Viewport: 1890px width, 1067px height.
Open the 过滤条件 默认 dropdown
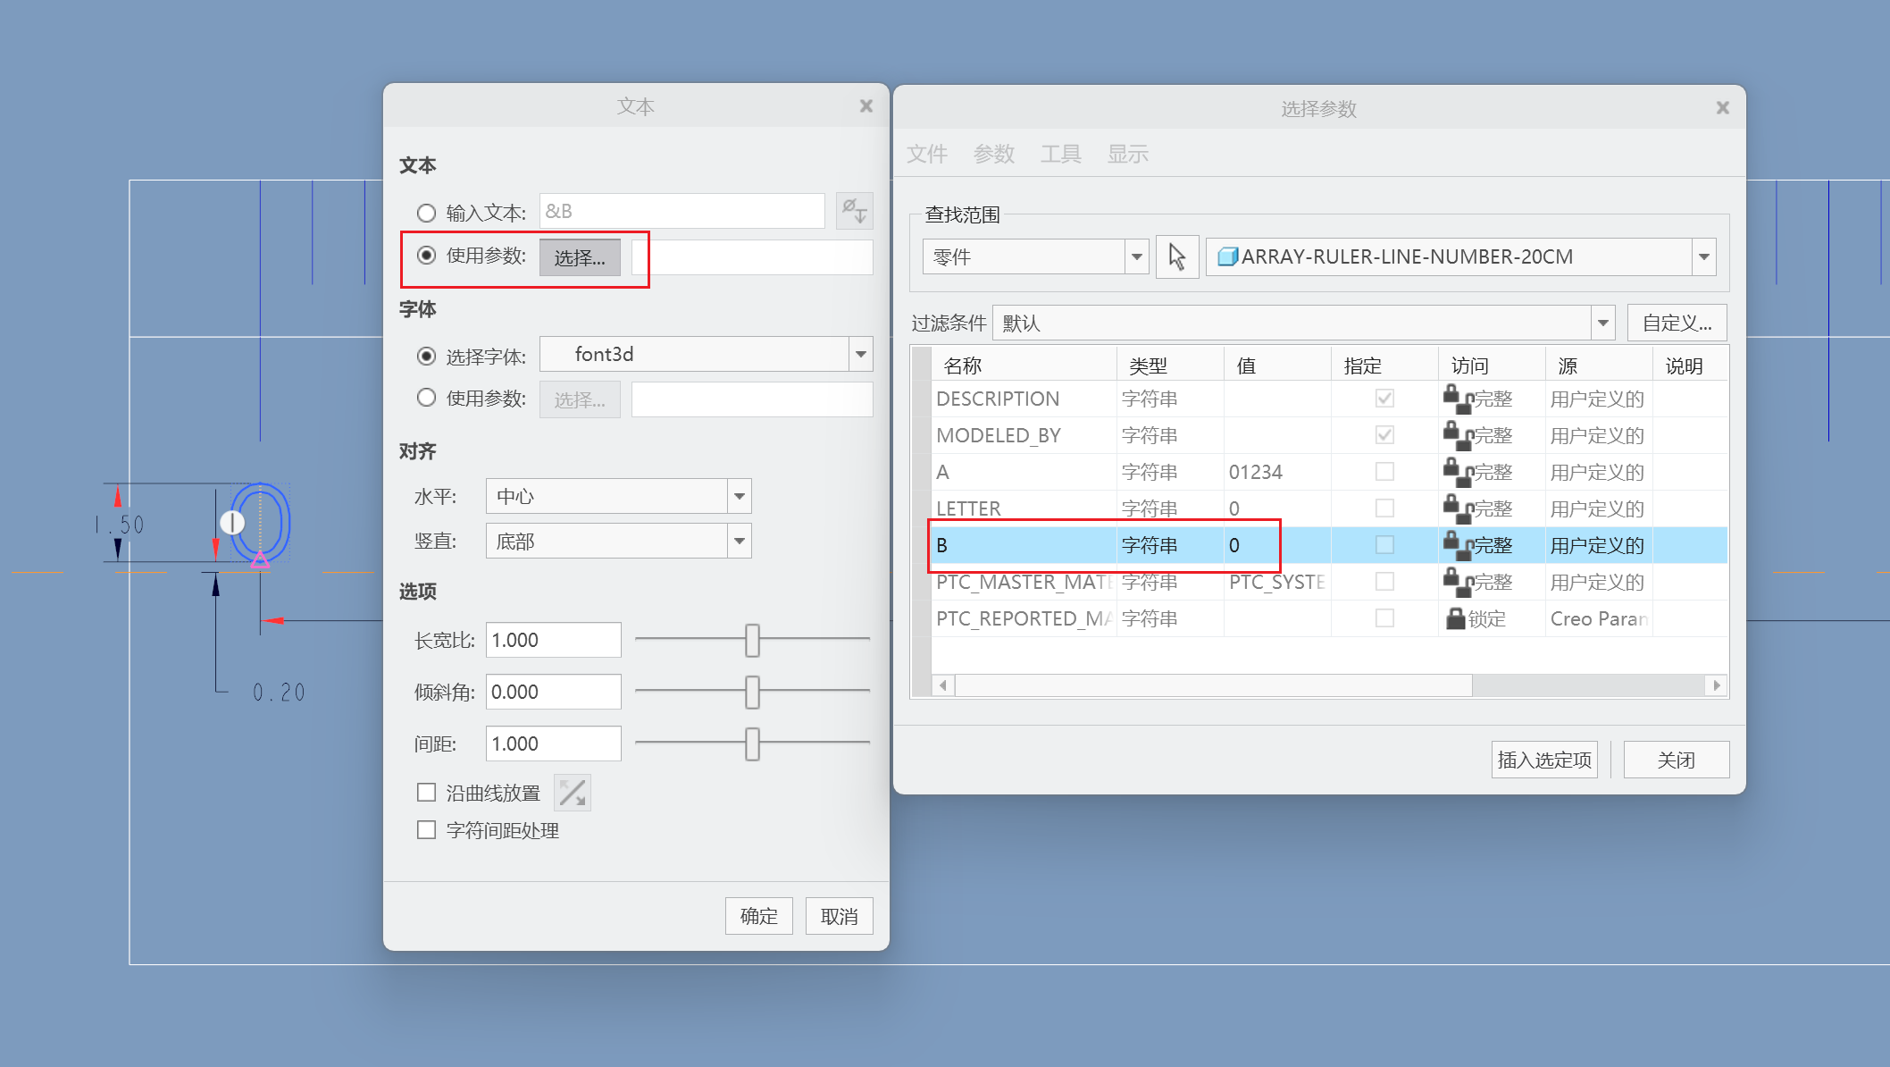(1602, 323)
